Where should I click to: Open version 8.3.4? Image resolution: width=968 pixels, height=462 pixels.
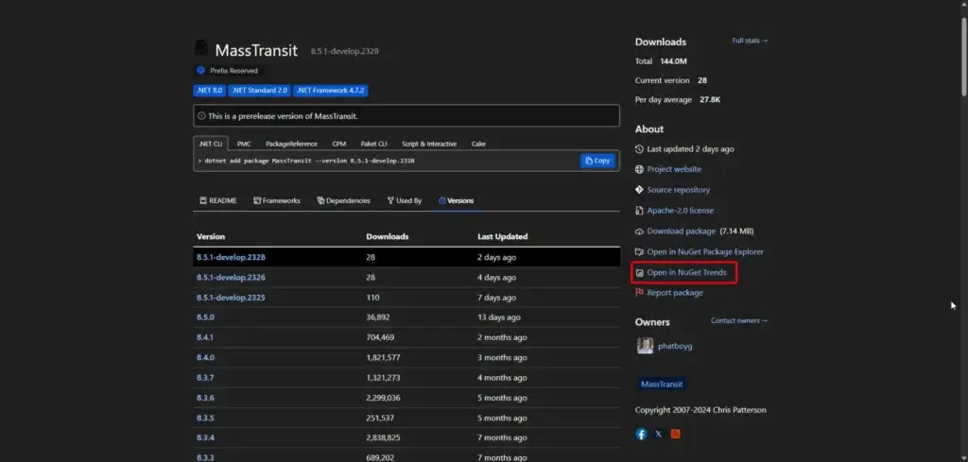pos(205,437)
